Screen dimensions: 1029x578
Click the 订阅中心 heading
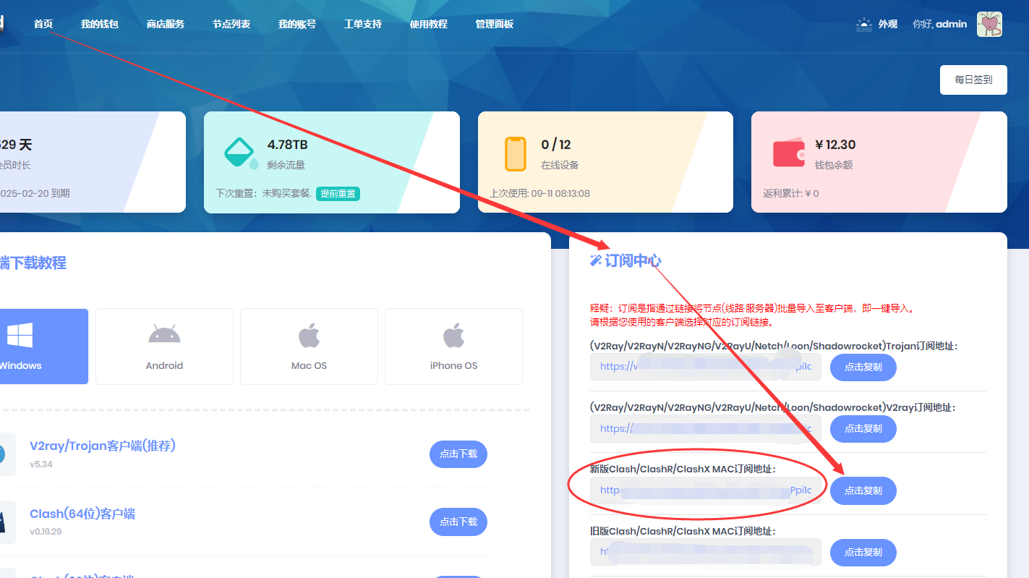pyautogui.click(x=633, y=260)
